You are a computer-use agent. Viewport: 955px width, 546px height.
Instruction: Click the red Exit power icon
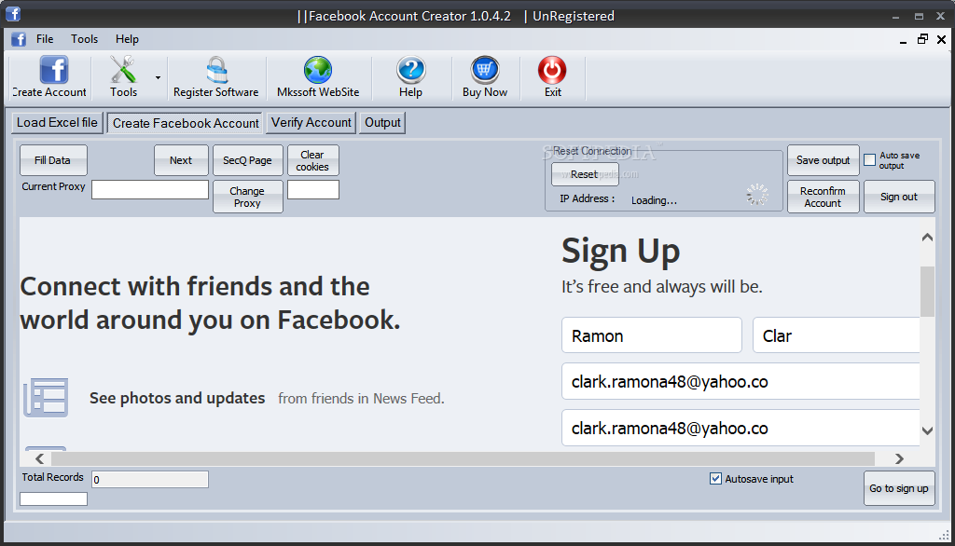coord(552,70)
